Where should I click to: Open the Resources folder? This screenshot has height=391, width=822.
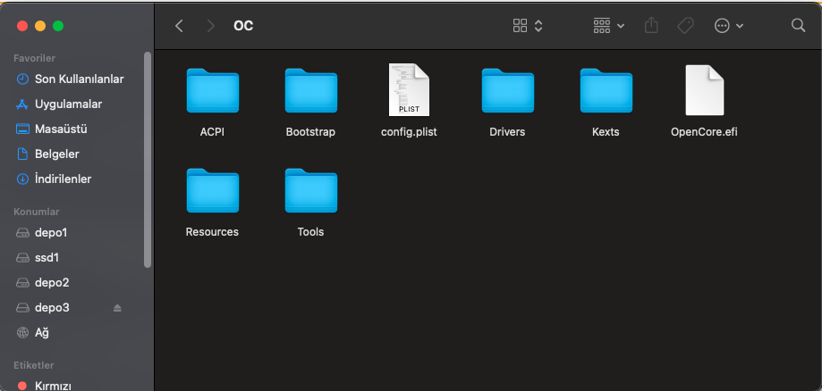(x=212, y=191)
